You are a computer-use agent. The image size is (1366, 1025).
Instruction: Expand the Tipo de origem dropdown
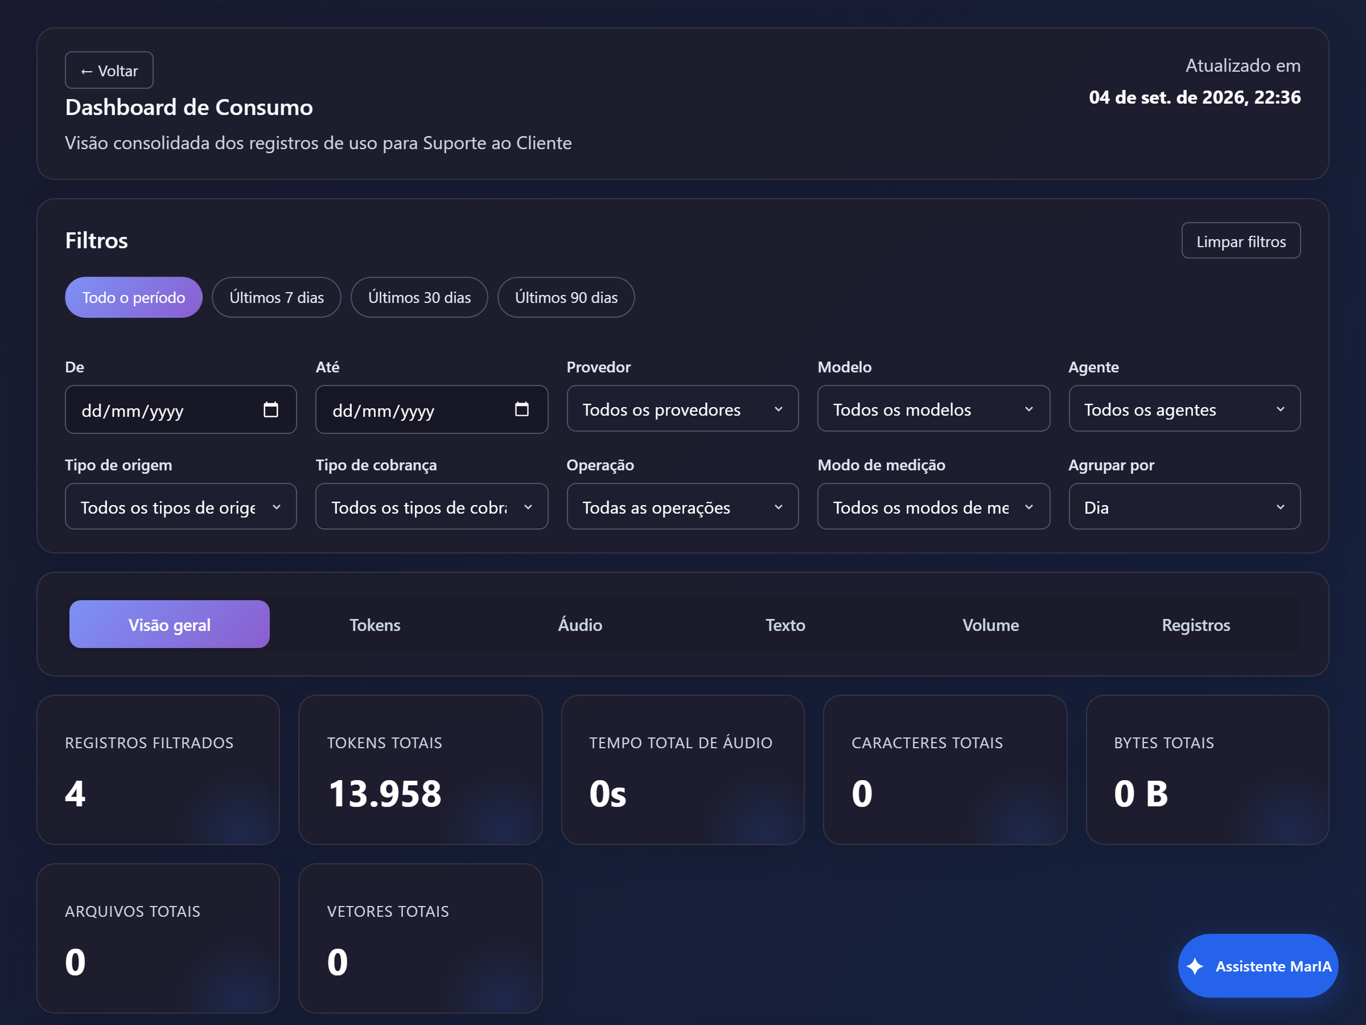(181, 507)
